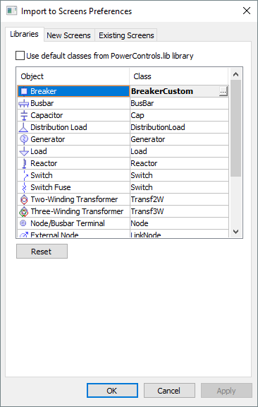This screenshot has width=258, height=407.
Task: Click the Class column header
Action: [x=179, y=76]
